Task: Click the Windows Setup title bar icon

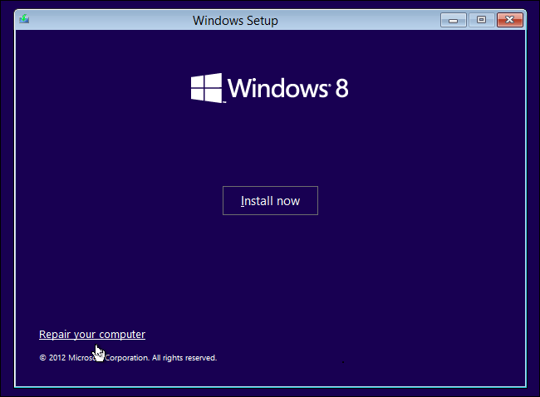Action: (24, 19)
